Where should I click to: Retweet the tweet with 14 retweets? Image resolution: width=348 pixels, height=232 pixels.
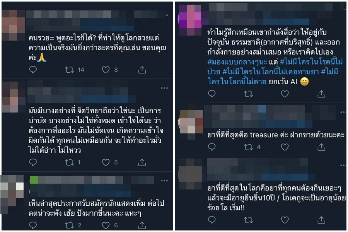click(x=69, y=70)
